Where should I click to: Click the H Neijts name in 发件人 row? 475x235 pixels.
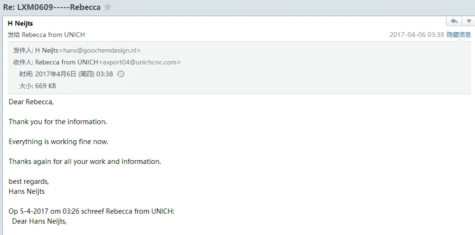(47, 50)
